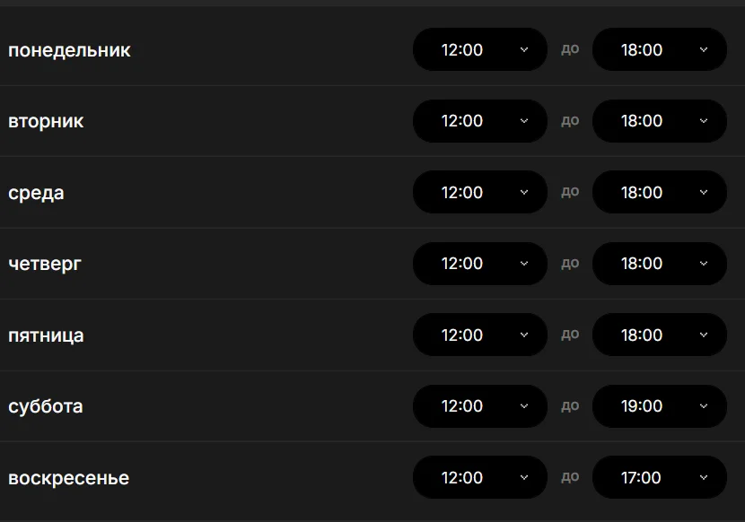745x522 pixels.
Task: Click the 'суббота' day label
Action: 45,406
